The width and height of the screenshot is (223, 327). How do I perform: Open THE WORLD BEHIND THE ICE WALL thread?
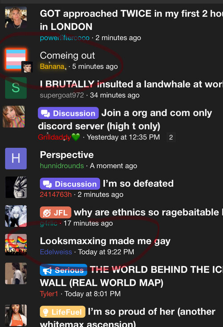coord(131,276)
